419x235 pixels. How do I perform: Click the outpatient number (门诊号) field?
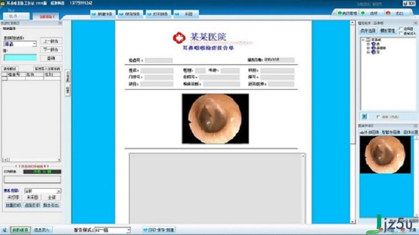click(x=159, y=77)
